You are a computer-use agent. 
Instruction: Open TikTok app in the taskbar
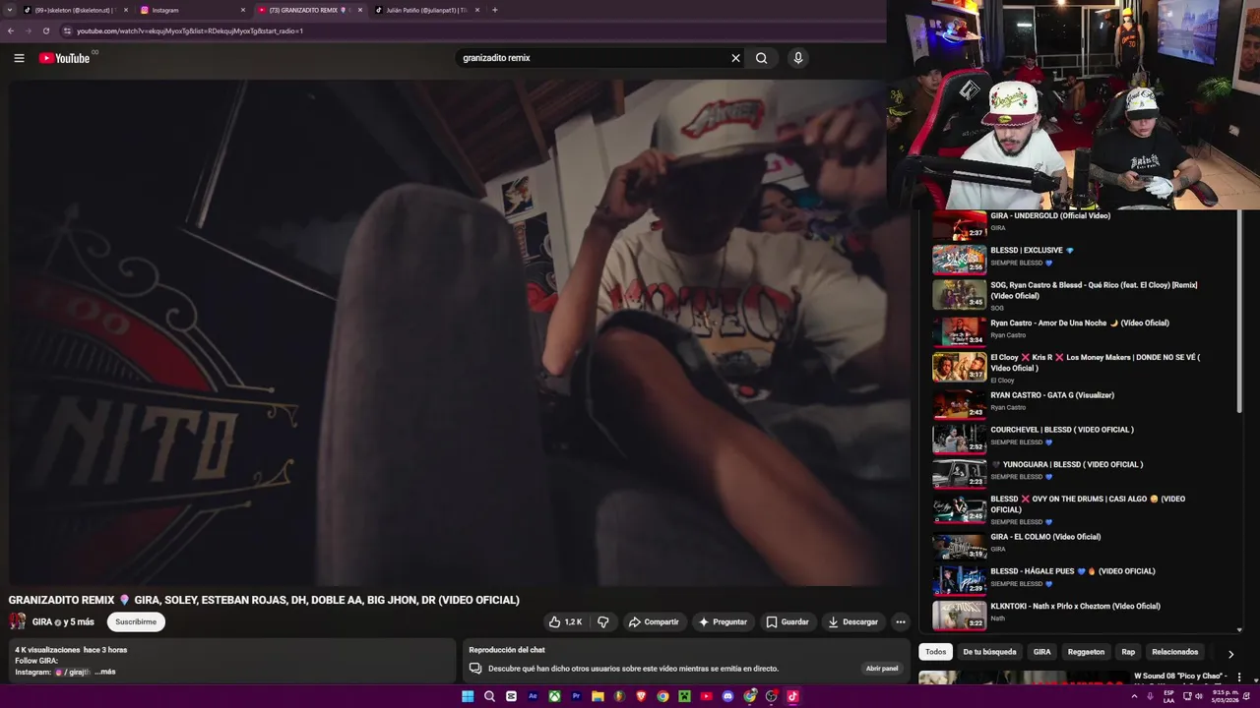pos(792,696)
